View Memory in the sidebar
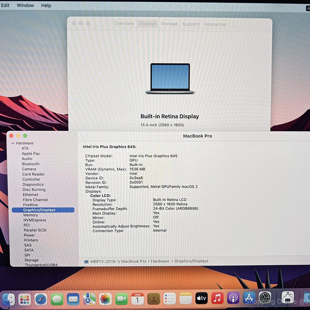The image size is (310, 310). (x=30, y=215)
